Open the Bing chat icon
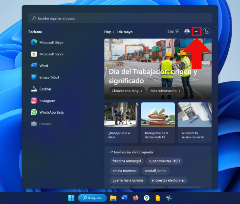Image resolution: width=240 pixels, height=204 pixels. click(x=206, y=32)
